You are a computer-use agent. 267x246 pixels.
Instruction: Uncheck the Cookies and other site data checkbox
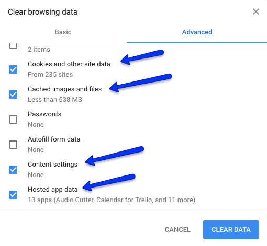pos(13,69)
